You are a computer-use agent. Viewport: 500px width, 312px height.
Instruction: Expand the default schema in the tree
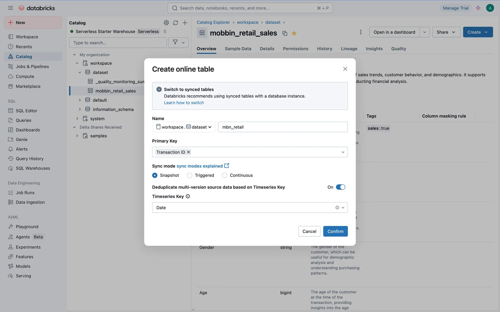(x=80, y=100)
